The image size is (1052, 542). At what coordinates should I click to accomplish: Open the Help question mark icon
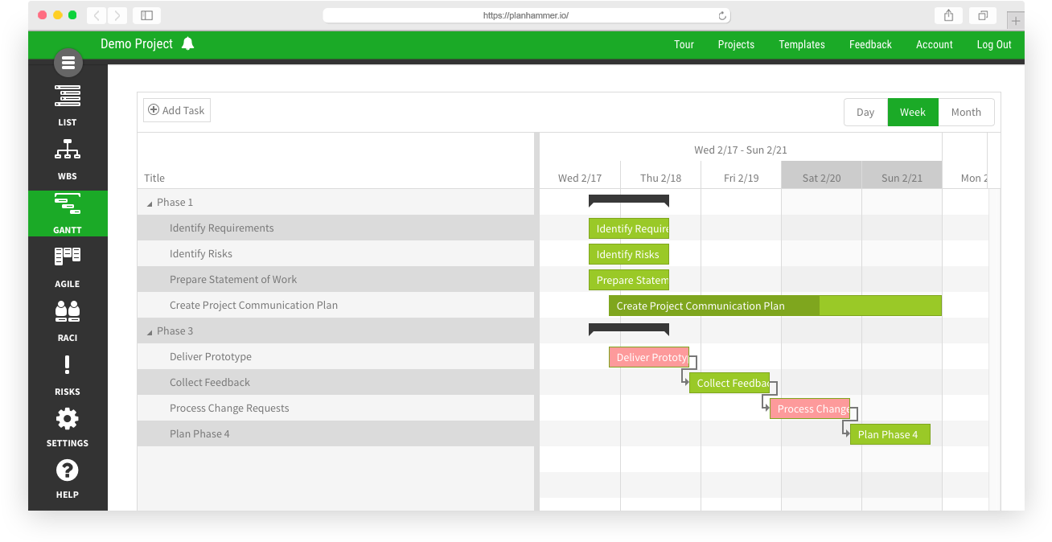point(68,470)
